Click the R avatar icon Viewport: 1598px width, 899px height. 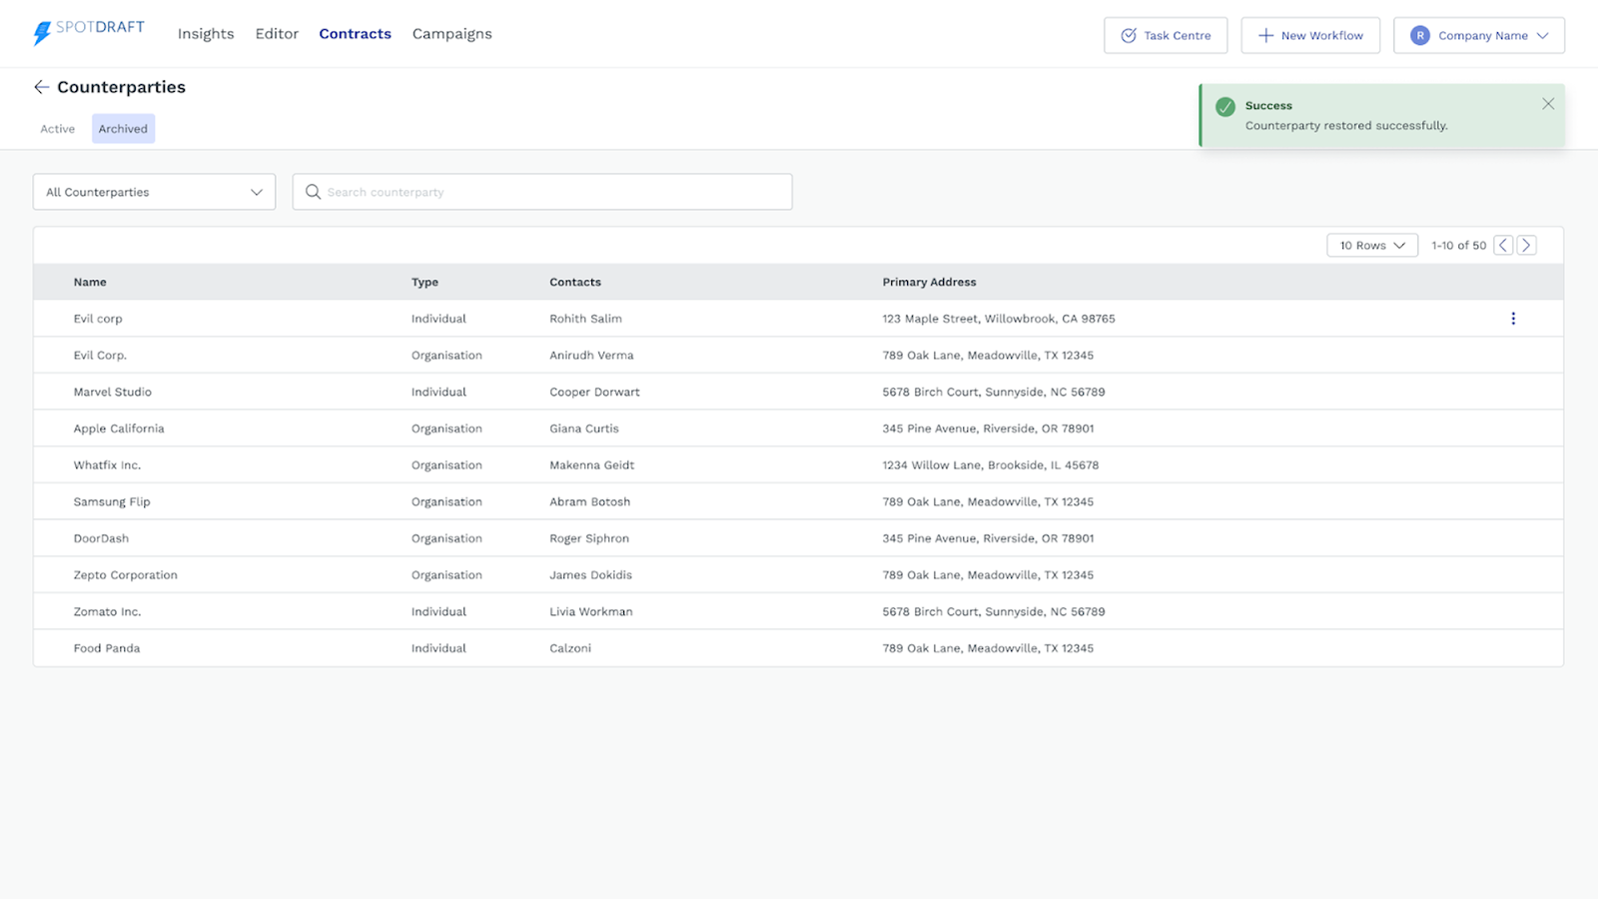pos(1419,35)
